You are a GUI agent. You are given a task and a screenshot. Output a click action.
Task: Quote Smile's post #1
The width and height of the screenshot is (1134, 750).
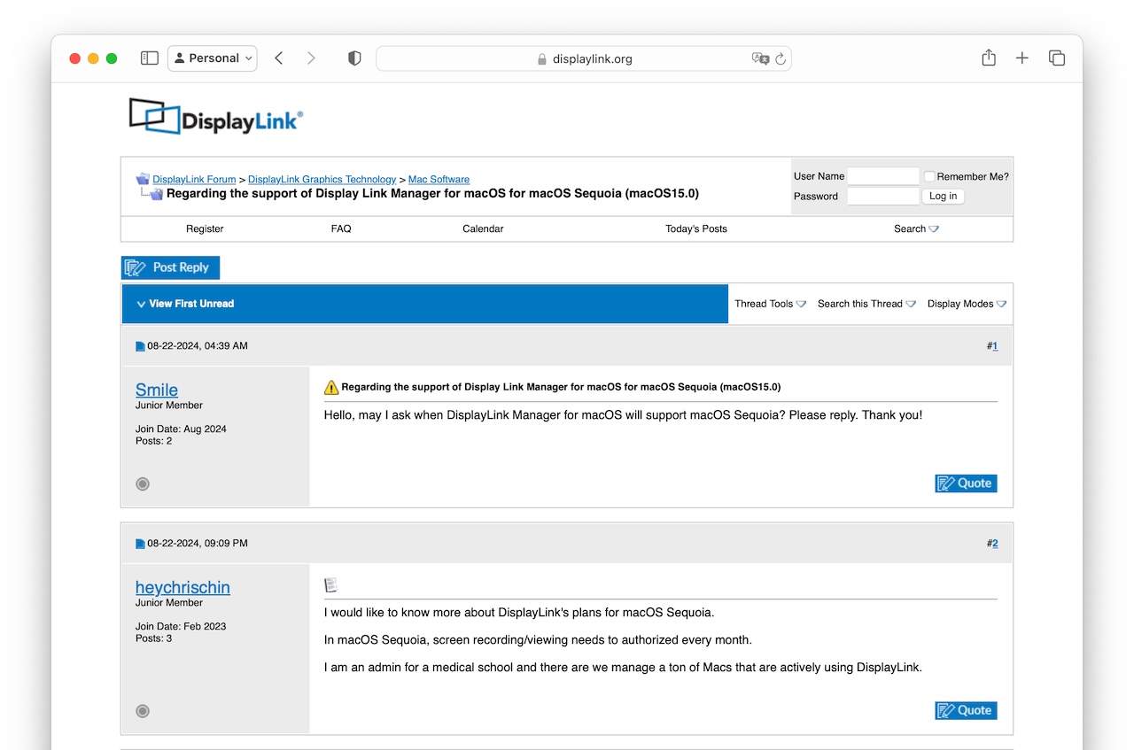966,483
